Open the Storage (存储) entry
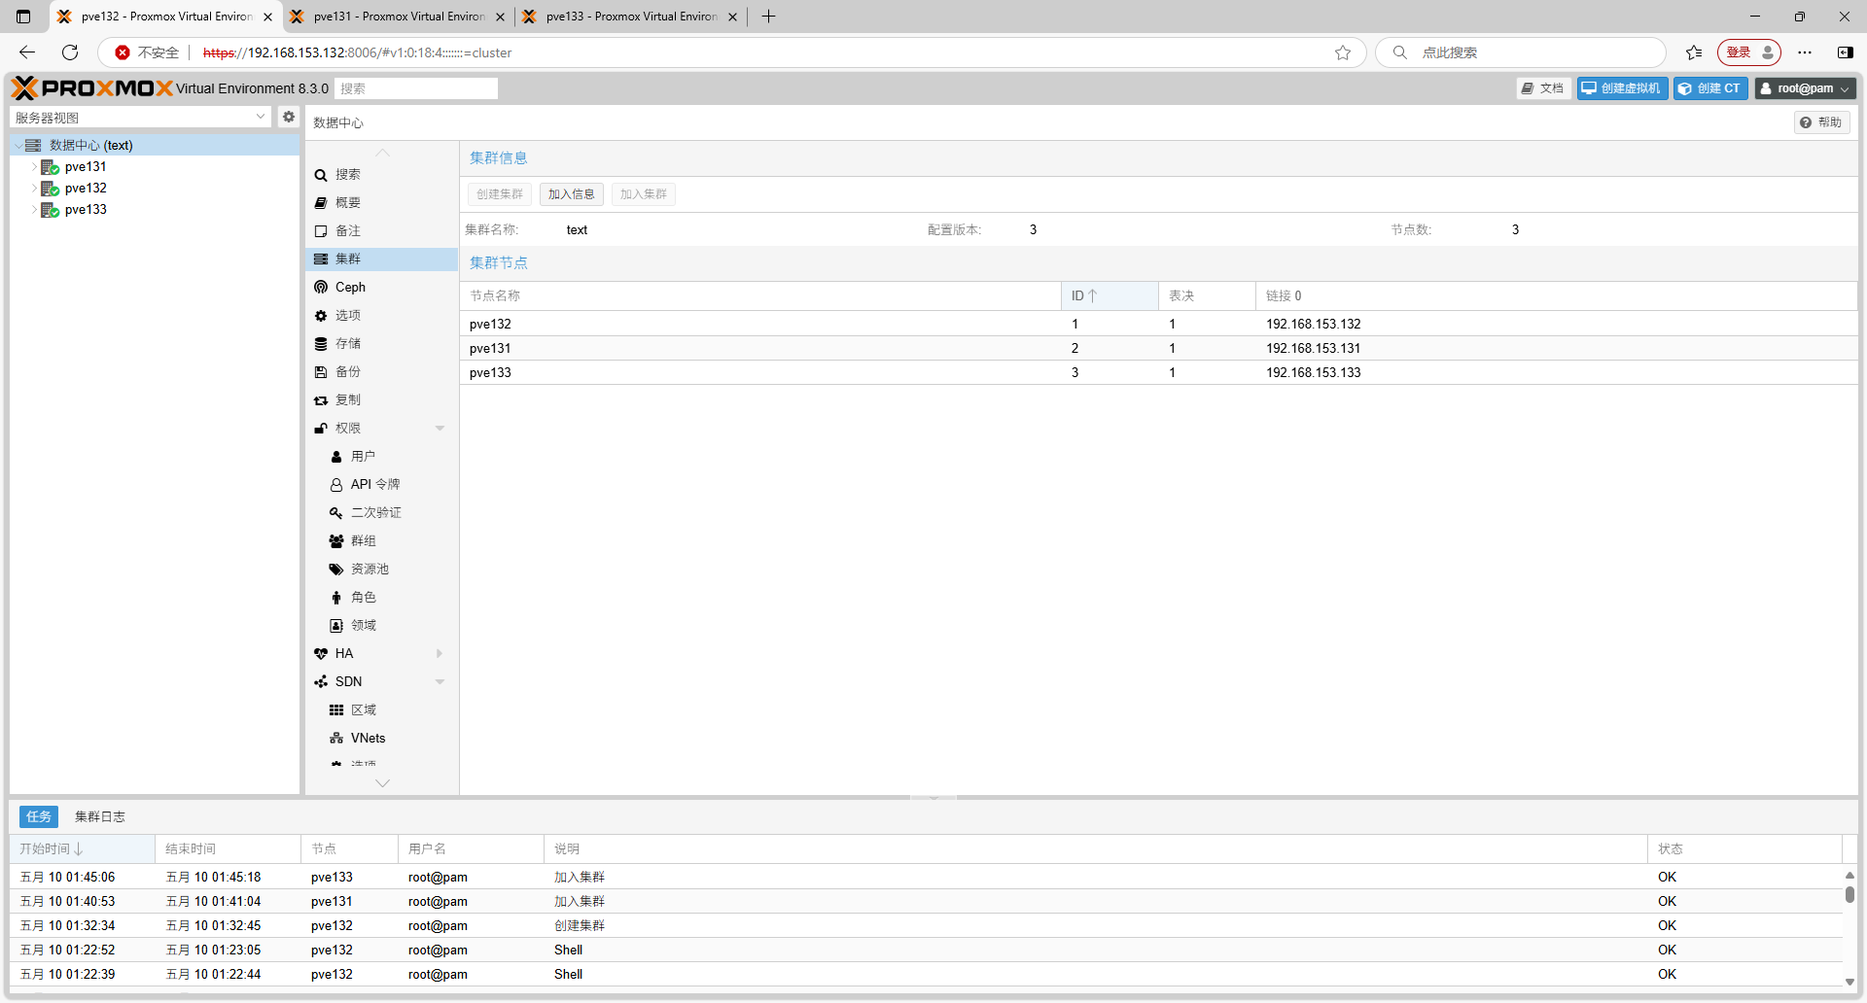Viewport: 1867px width, 1003px height. (381, 343)
